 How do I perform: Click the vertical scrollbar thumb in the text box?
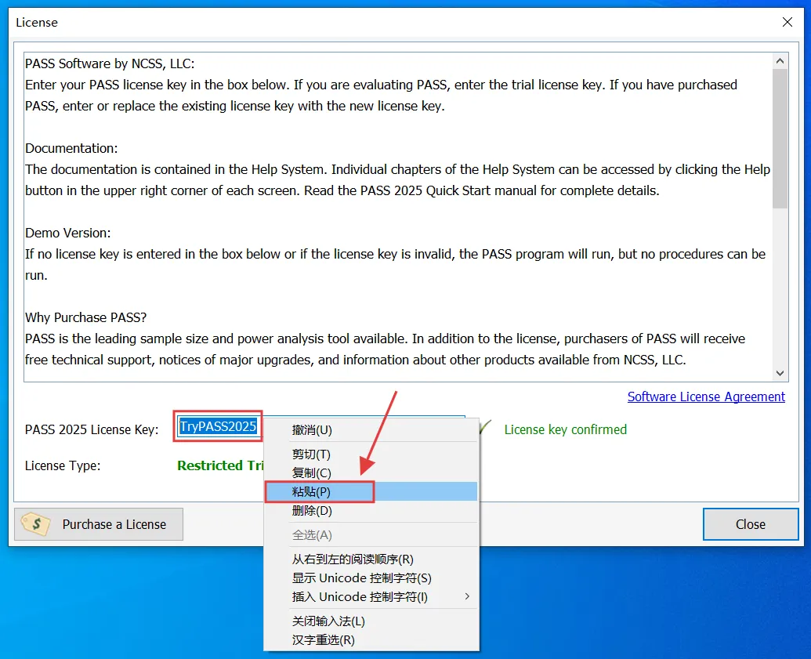[780, 139]
